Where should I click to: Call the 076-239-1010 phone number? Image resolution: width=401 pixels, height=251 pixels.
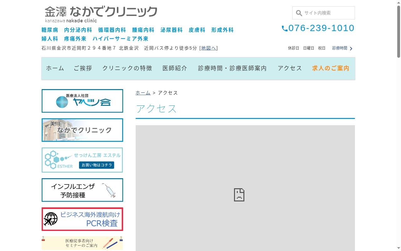(x=321, y=28)
